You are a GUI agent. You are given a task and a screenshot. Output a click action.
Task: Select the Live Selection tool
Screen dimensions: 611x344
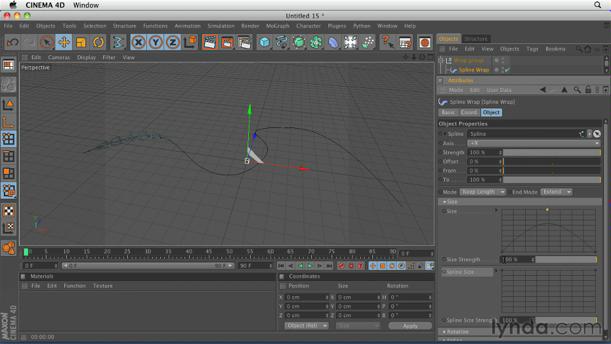46,42
